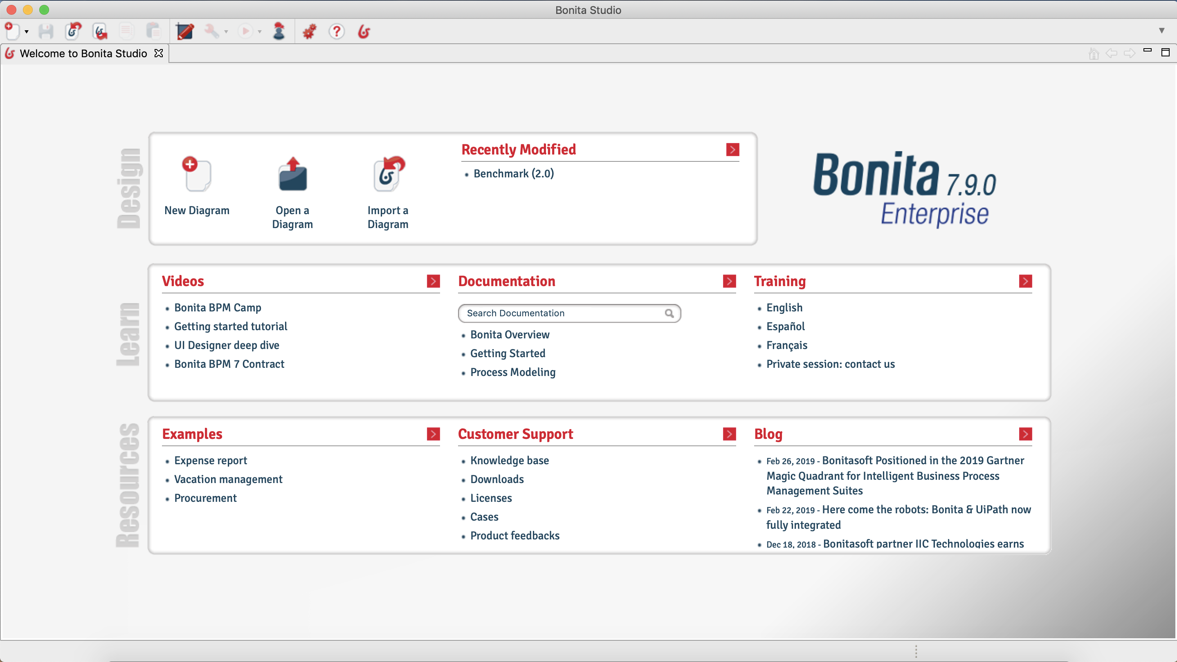Open the Bonita Portal user icon
This screenshot has height=662, width=1177.
pyautogui.click(x=279, y=31)
